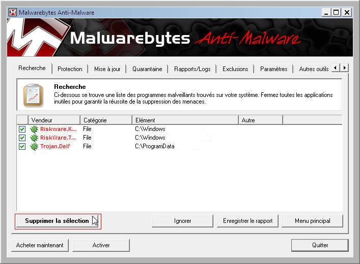The image size is (360, 264).
Task: Go to the Quarantaine tab
Action: click(x=147, y=69)
